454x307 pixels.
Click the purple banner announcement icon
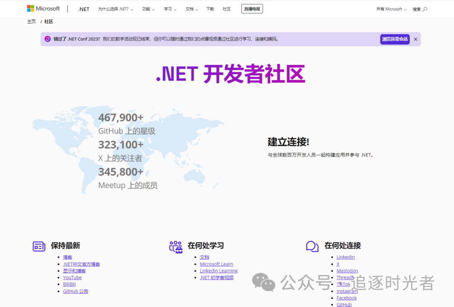(x=48, y=39)
